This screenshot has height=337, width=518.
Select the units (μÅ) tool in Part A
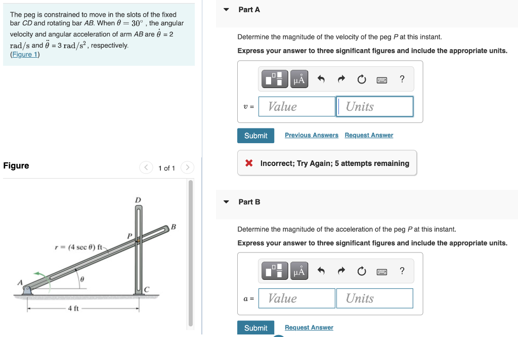pos(299,78)
